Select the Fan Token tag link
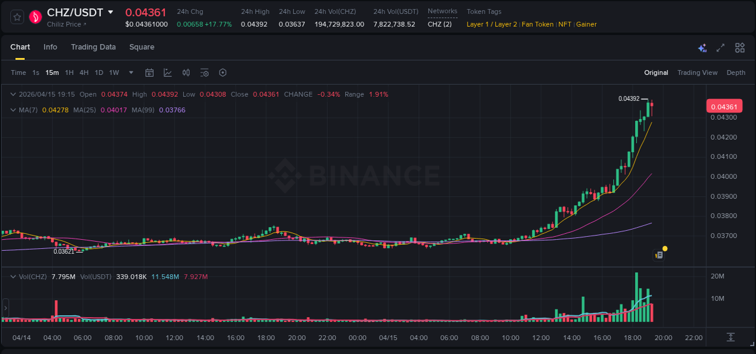756x354 pixels. coord(537,24)
